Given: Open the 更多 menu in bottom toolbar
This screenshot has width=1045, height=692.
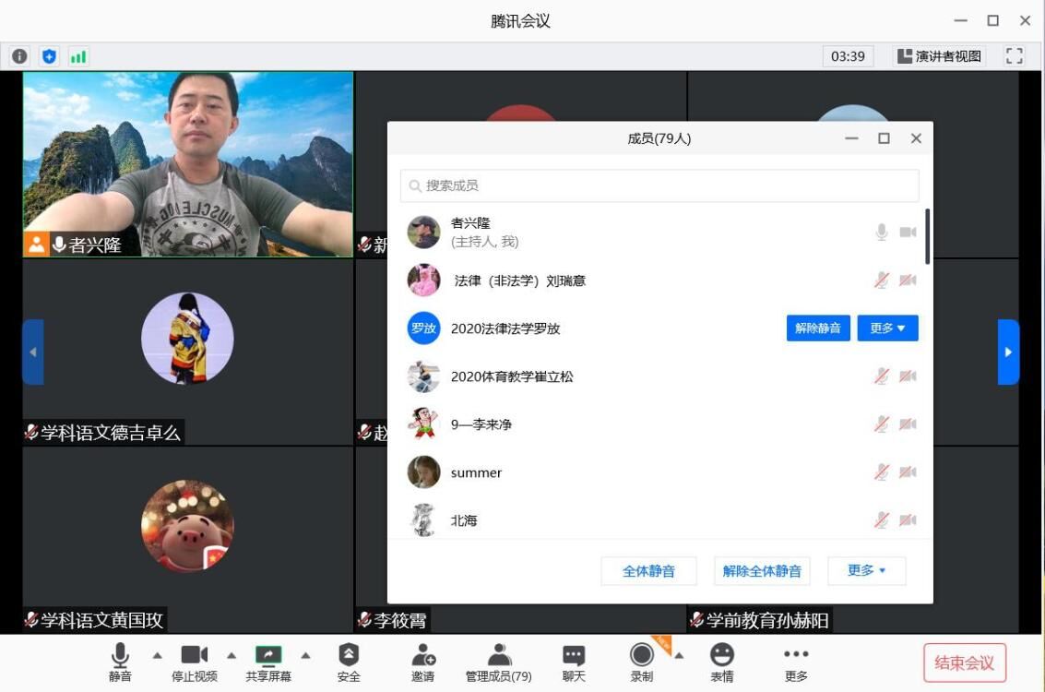Looking at the screenshot, I should (x=796, y=656).
